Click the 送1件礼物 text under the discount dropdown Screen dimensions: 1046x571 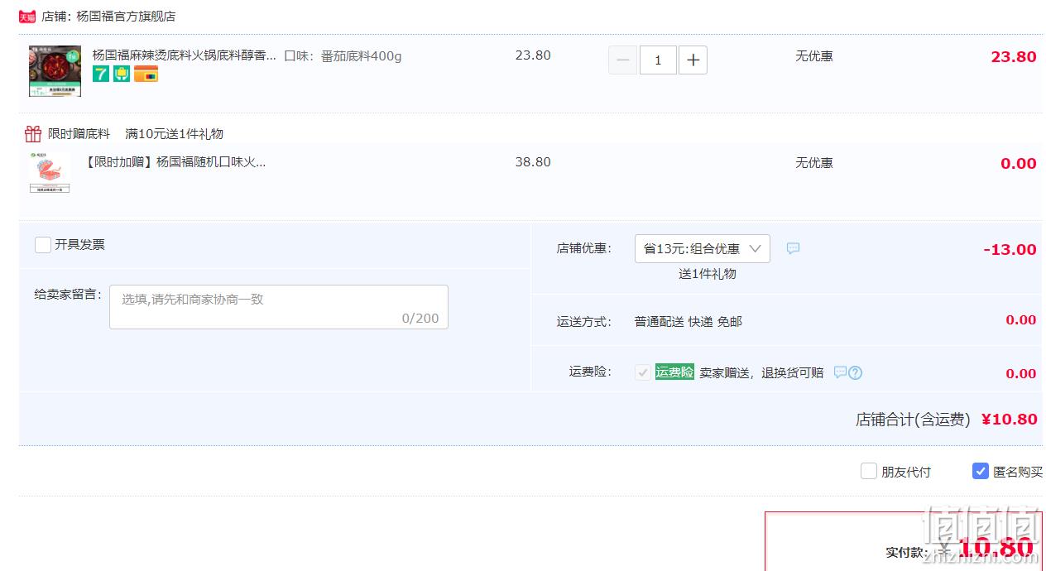click(708, 273)
